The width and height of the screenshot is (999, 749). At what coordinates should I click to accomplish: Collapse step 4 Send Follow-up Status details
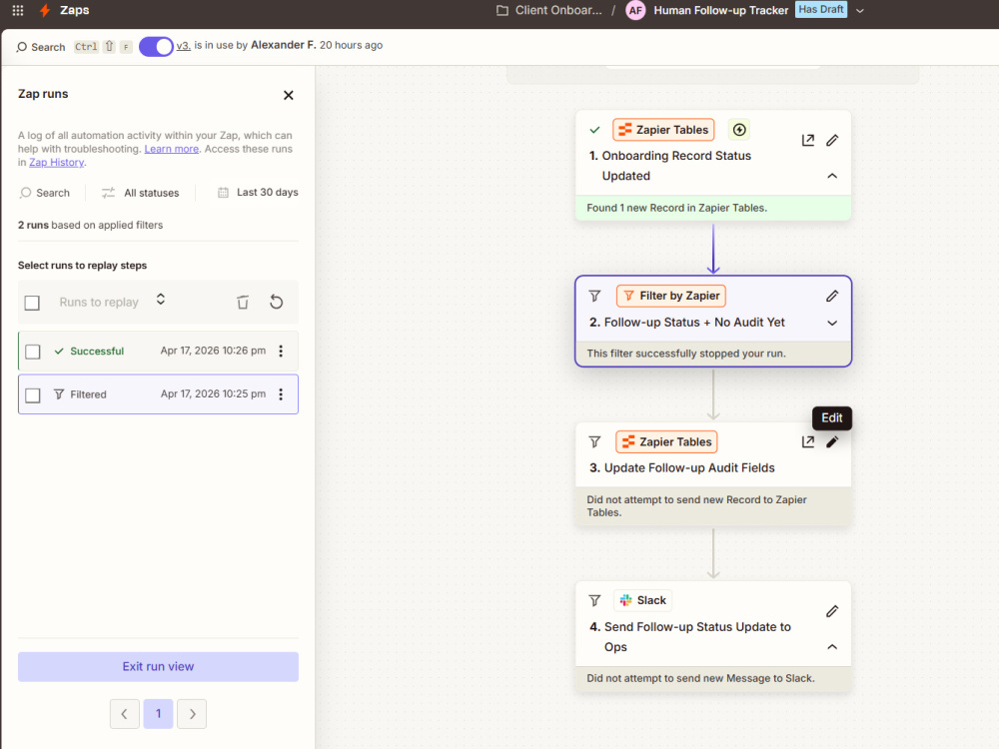(x=832, y=647)
